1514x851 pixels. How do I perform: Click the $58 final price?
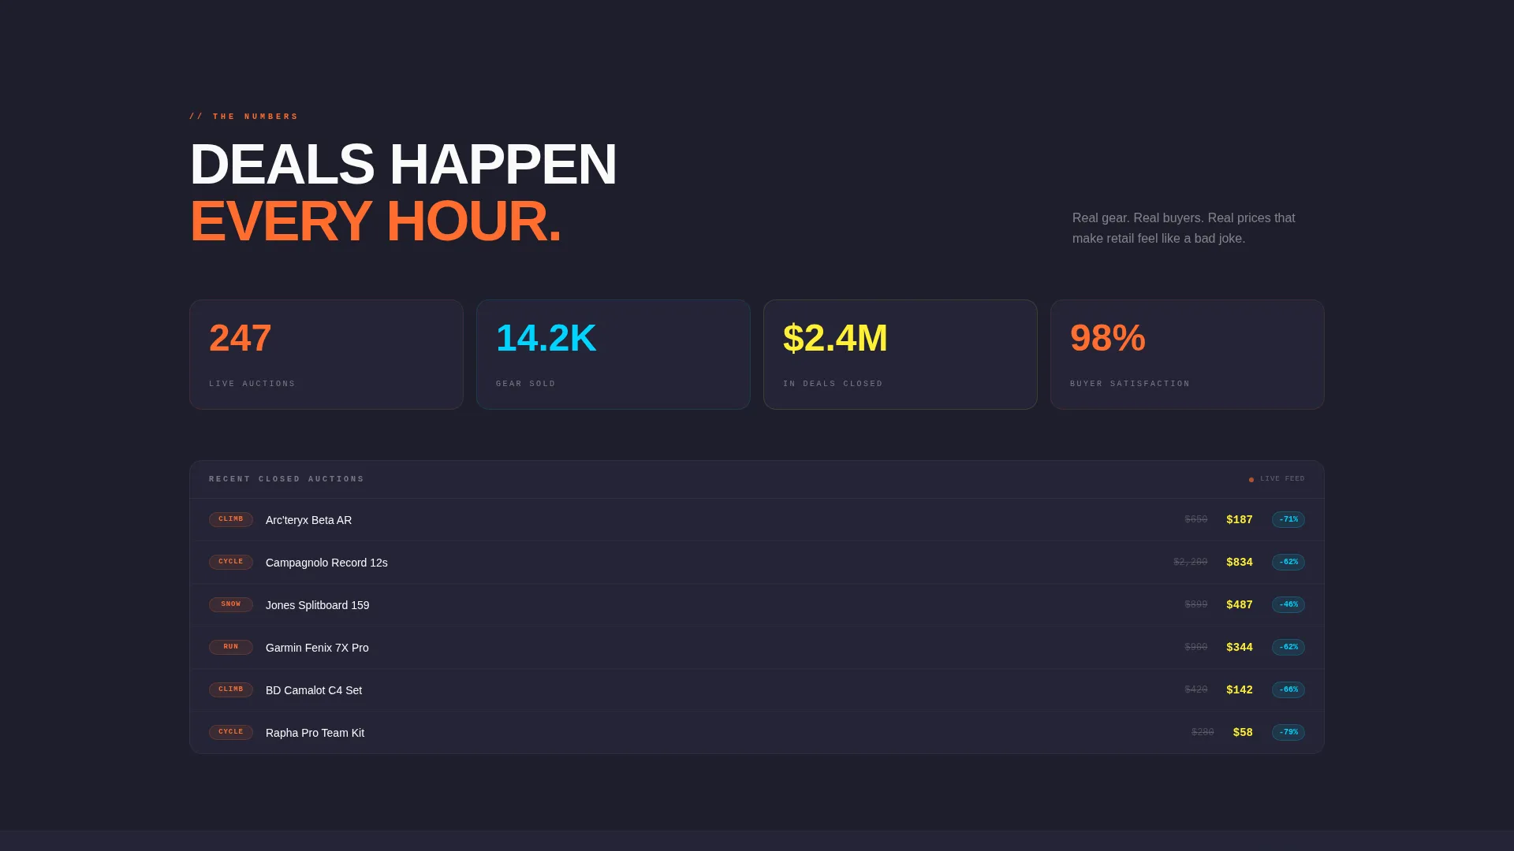tap(1243, 732)
